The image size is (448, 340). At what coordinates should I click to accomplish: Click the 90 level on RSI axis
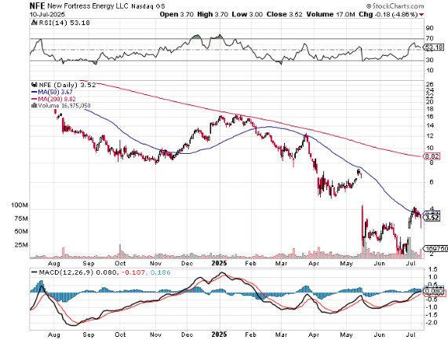click(429, 28)
